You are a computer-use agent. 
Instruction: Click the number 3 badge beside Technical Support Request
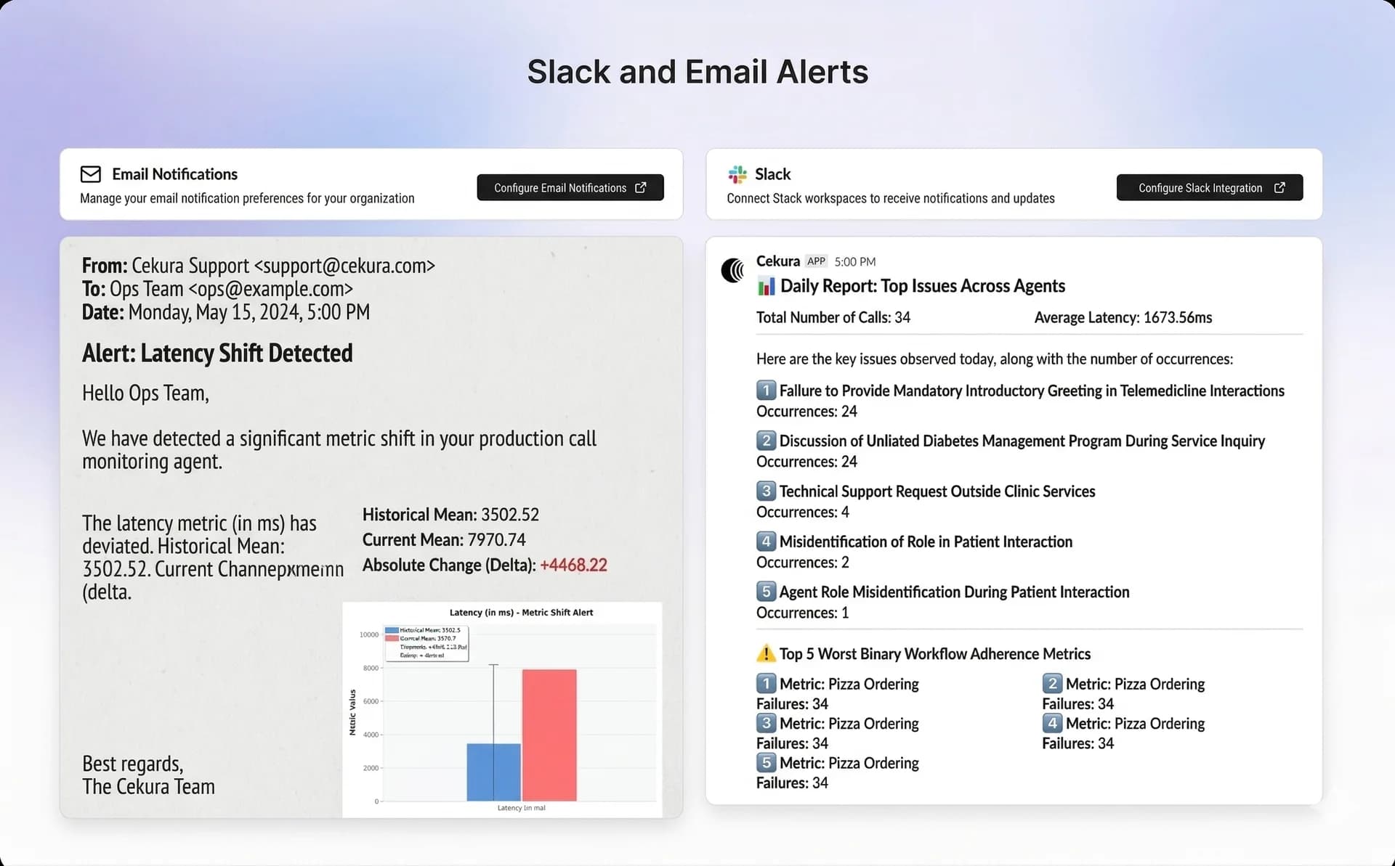pyautogui.click(x=766, y=491)
